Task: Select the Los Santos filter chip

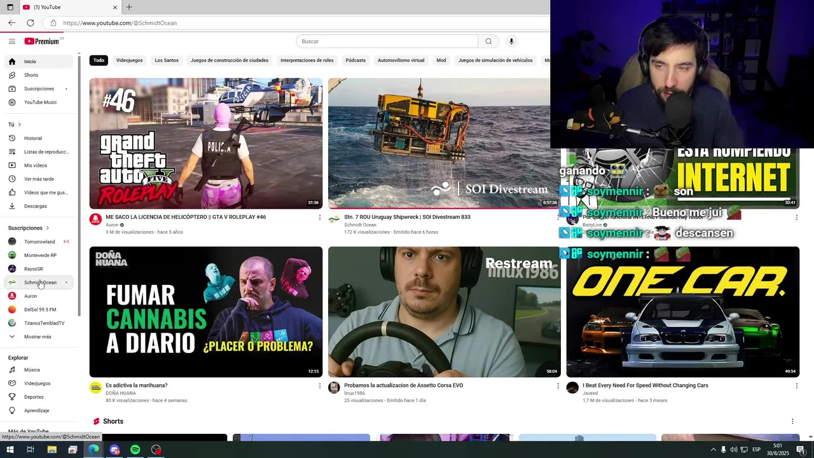Action: tap(167, 60)
